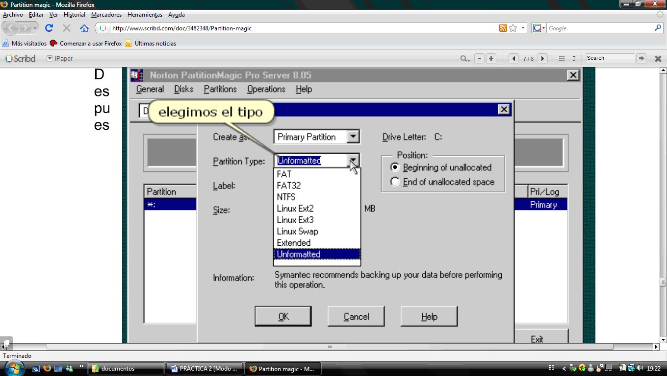Click the OK button in the dialog
This screenshot has height=376, width=667.
tap(283, 316)
